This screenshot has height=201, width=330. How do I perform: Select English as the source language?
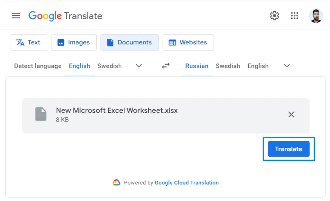[x=79, y=66]
